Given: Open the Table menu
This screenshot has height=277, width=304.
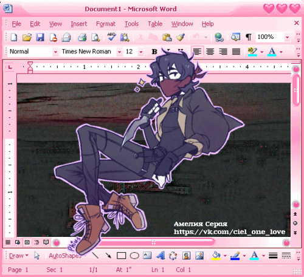Looking at the screenshot, I should tap(155, 24).
